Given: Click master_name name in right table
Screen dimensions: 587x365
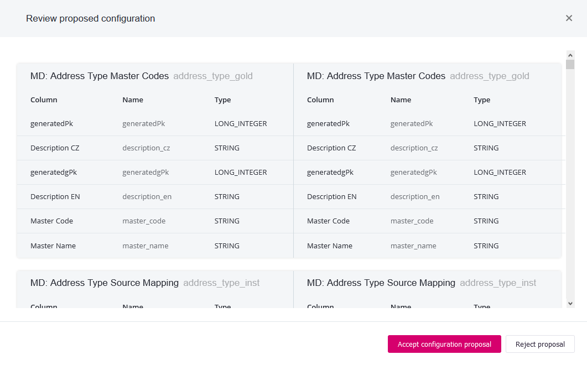Looking at the screenshot, I should [x=413, y=246].
